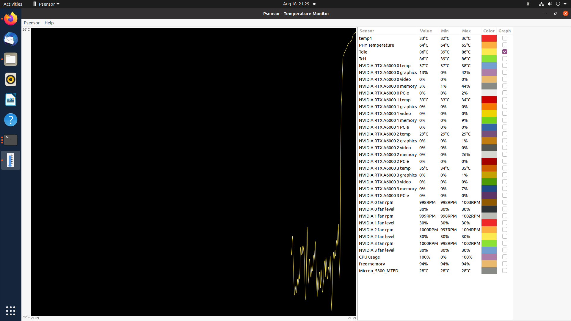Select the NVIDIA 2 fan rpm row
571x321 pixels.
(x=435, y=229)
